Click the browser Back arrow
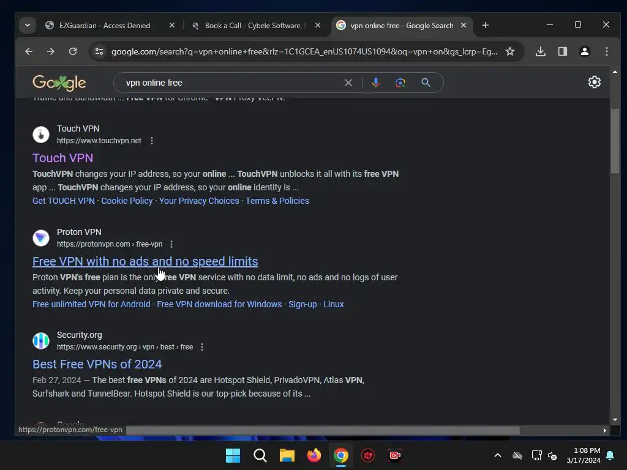627x470 pixels. [x=29, y=51]
